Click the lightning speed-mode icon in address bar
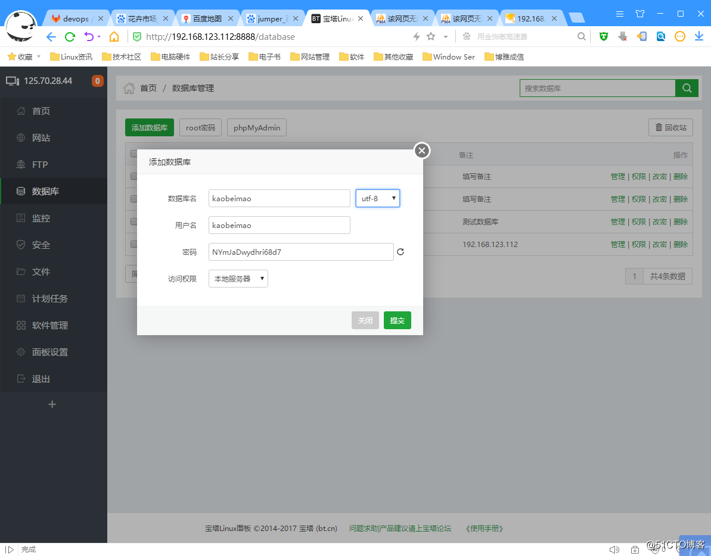The width and height of the screenshot is (711, 556). 416,37
